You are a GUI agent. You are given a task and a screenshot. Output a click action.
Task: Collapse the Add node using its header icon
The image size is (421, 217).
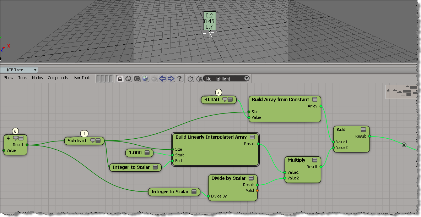(363, 130)
